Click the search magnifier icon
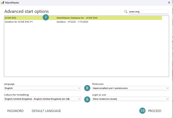The width and height of the screenshot is (173, 118). 126,12
